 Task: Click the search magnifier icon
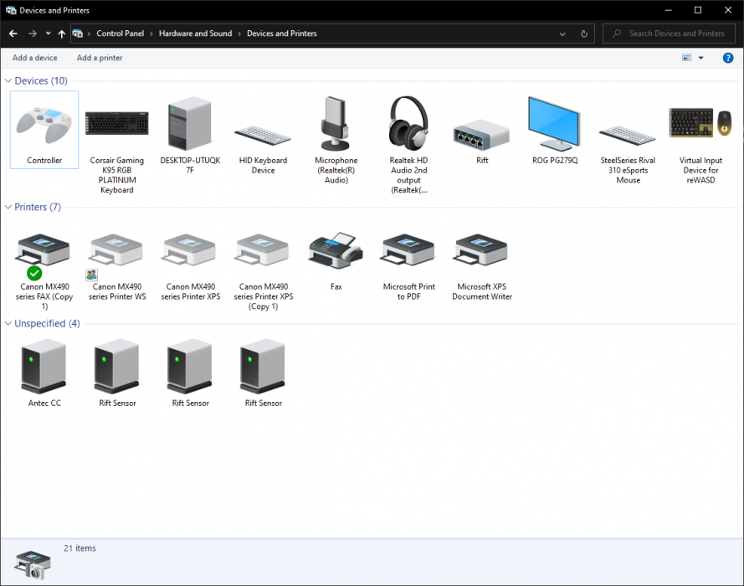tap(616, 33)
